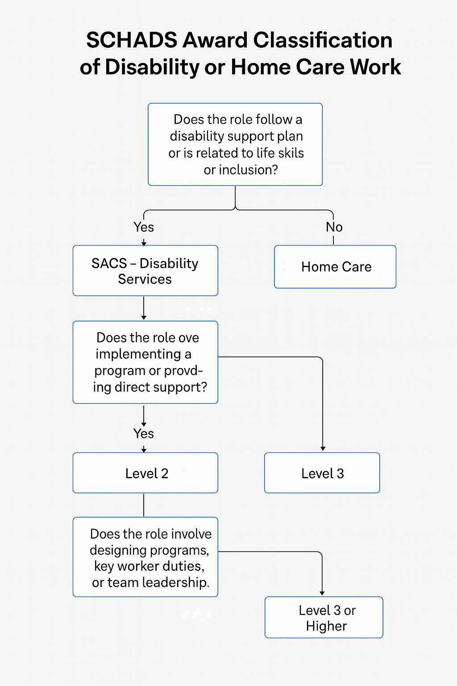
Task: Click the arrowhead entering the implementing-program box
Action: click(144, 318)
